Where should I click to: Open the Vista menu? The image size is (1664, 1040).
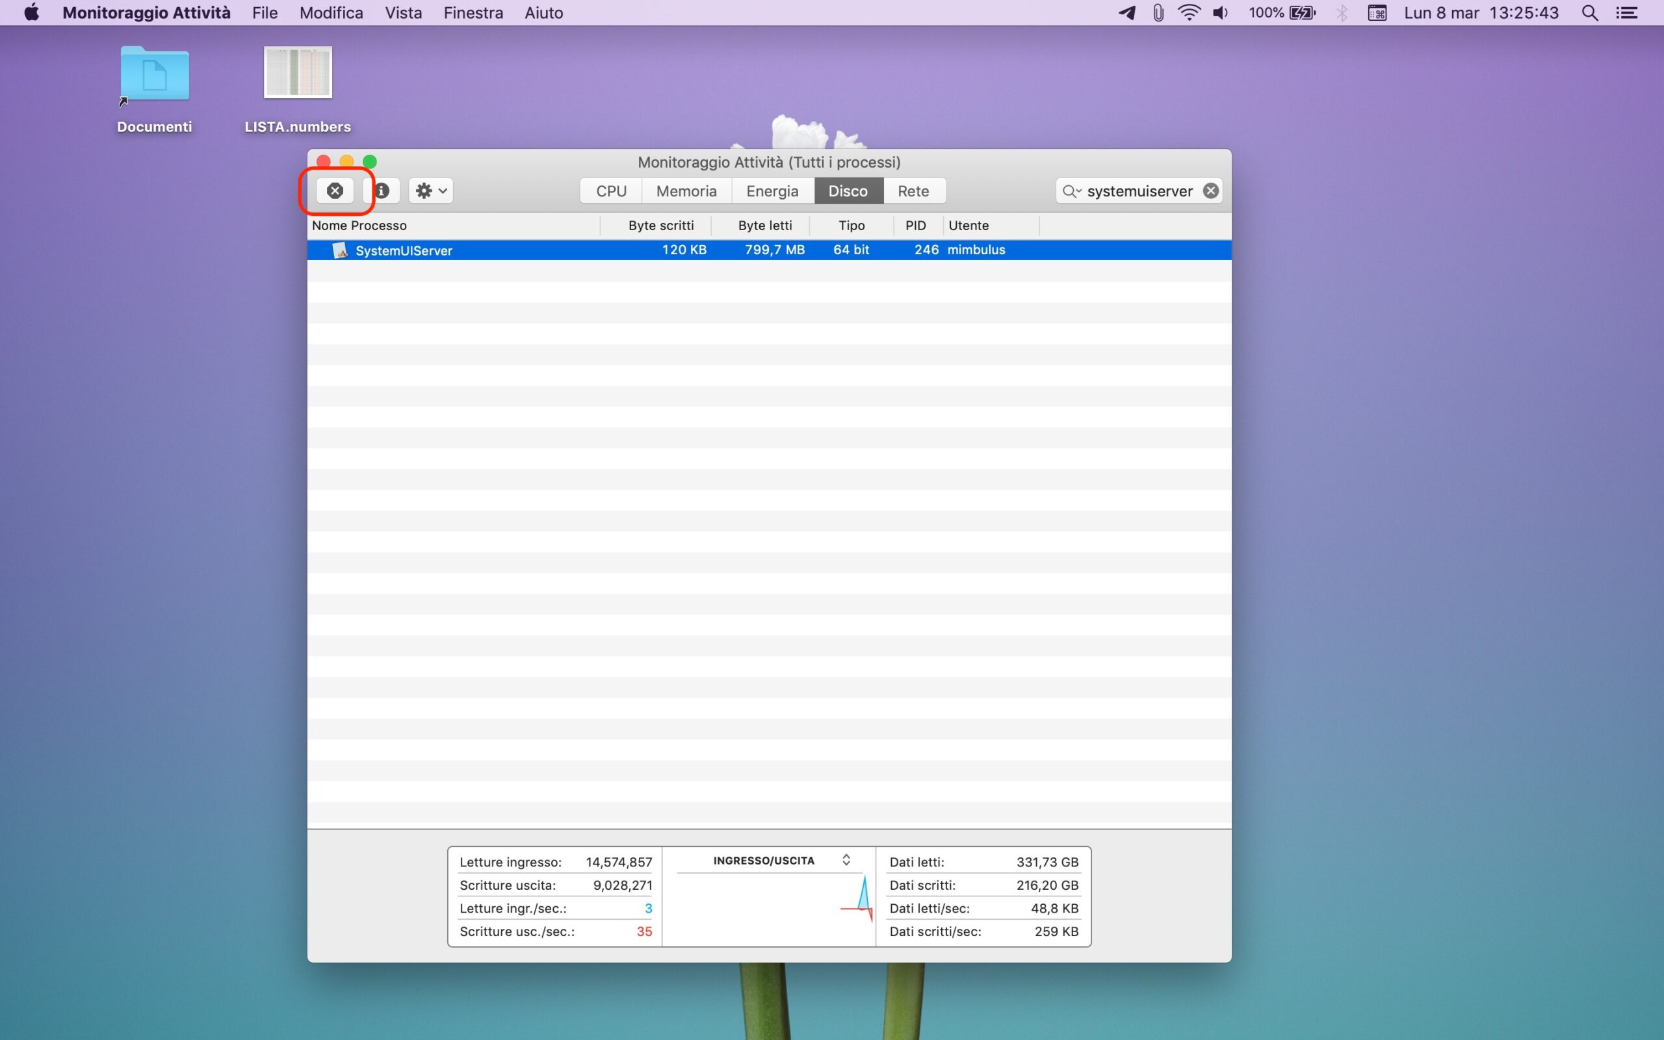[x=403, y=12]
